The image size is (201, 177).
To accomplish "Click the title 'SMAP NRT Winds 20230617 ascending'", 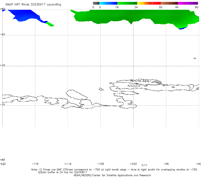I will pos(33,5).
